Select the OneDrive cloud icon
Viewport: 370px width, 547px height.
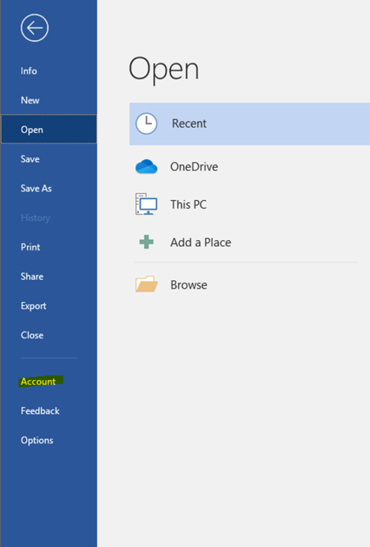tap(146, 167)
